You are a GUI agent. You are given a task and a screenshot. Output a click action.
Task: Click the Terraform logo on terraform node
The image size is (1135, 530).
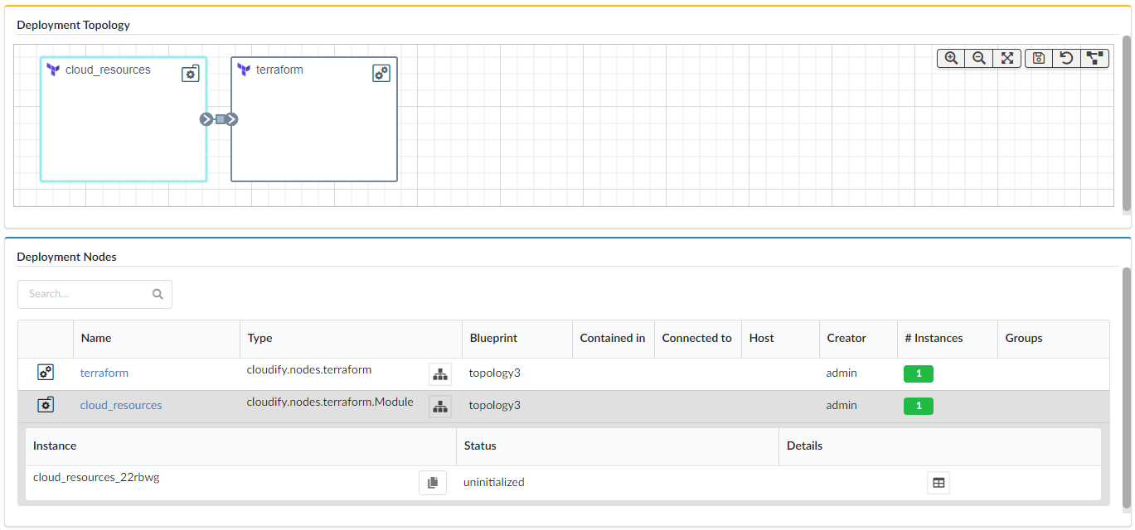tap(244, 70)
